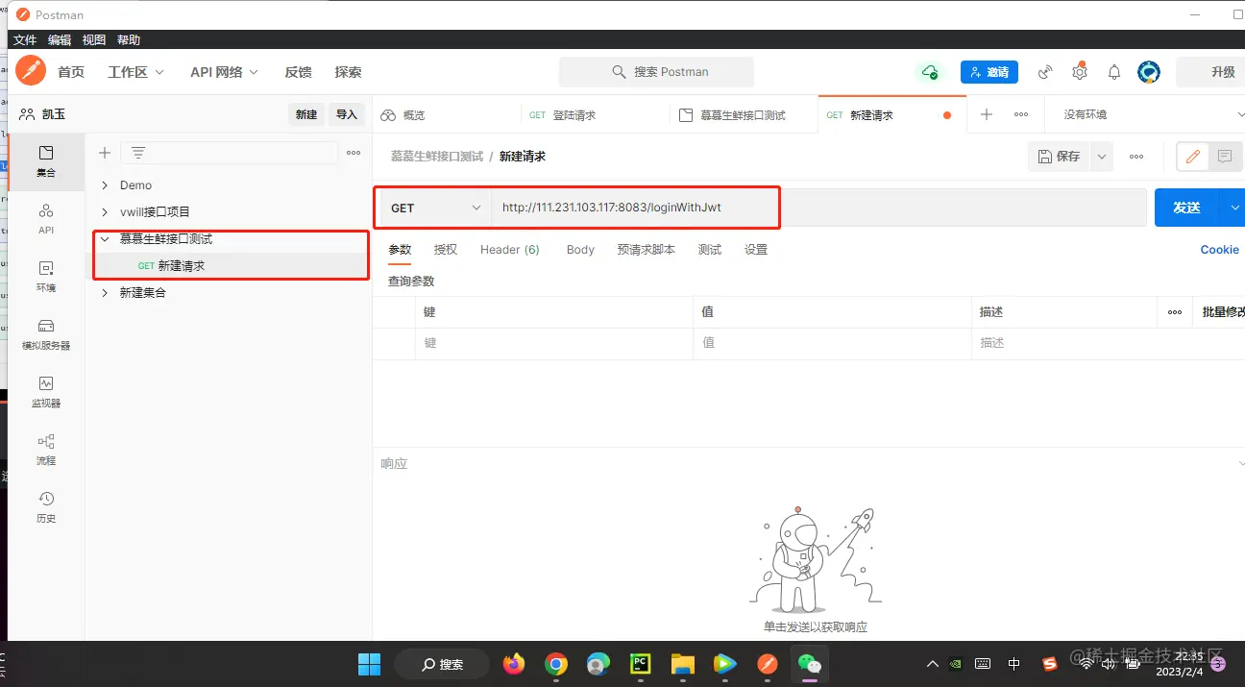
Task: Open the user avatar menu
Action: [x=1149, y=72]
